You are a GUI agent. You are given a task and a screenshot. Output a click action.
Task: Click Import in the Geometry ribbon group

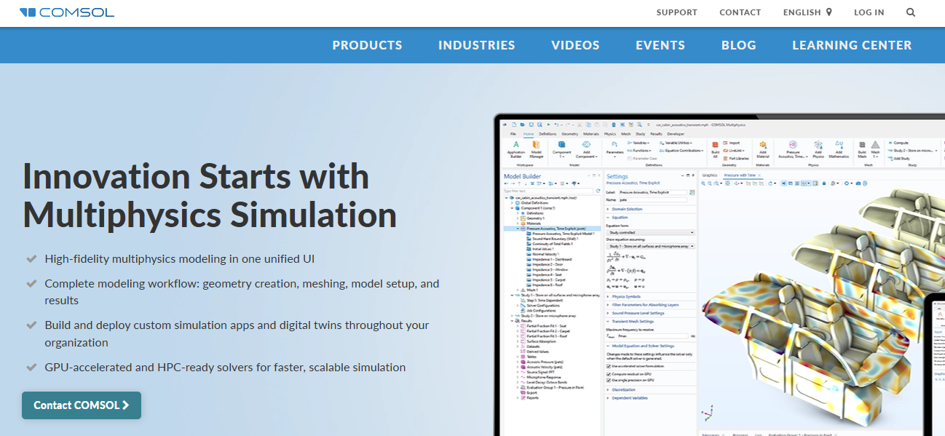click(x=731, y=143)
